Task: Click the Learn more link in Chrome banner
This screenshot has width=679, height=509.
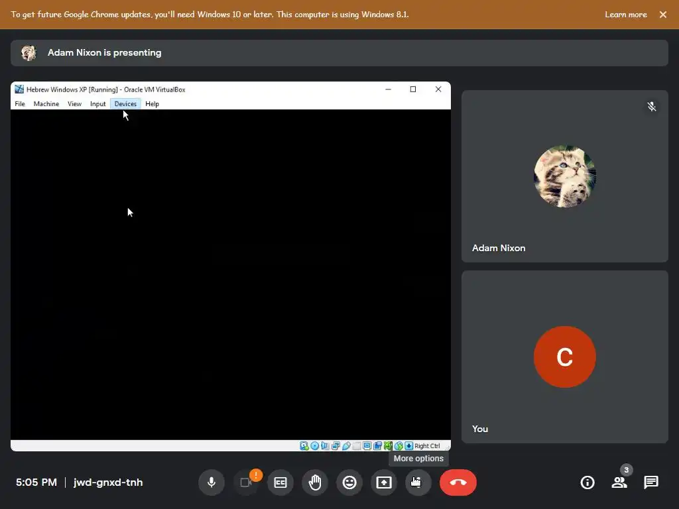Action: tap(626, 15)
